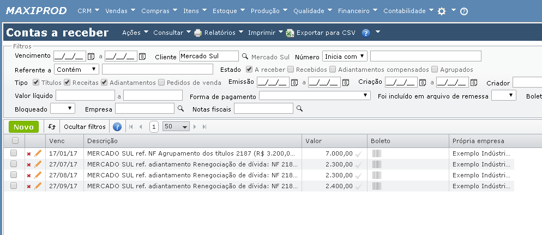Open the Imprimir menu button
The width and height of the screenshot is (542, 235).
[266, 33]
